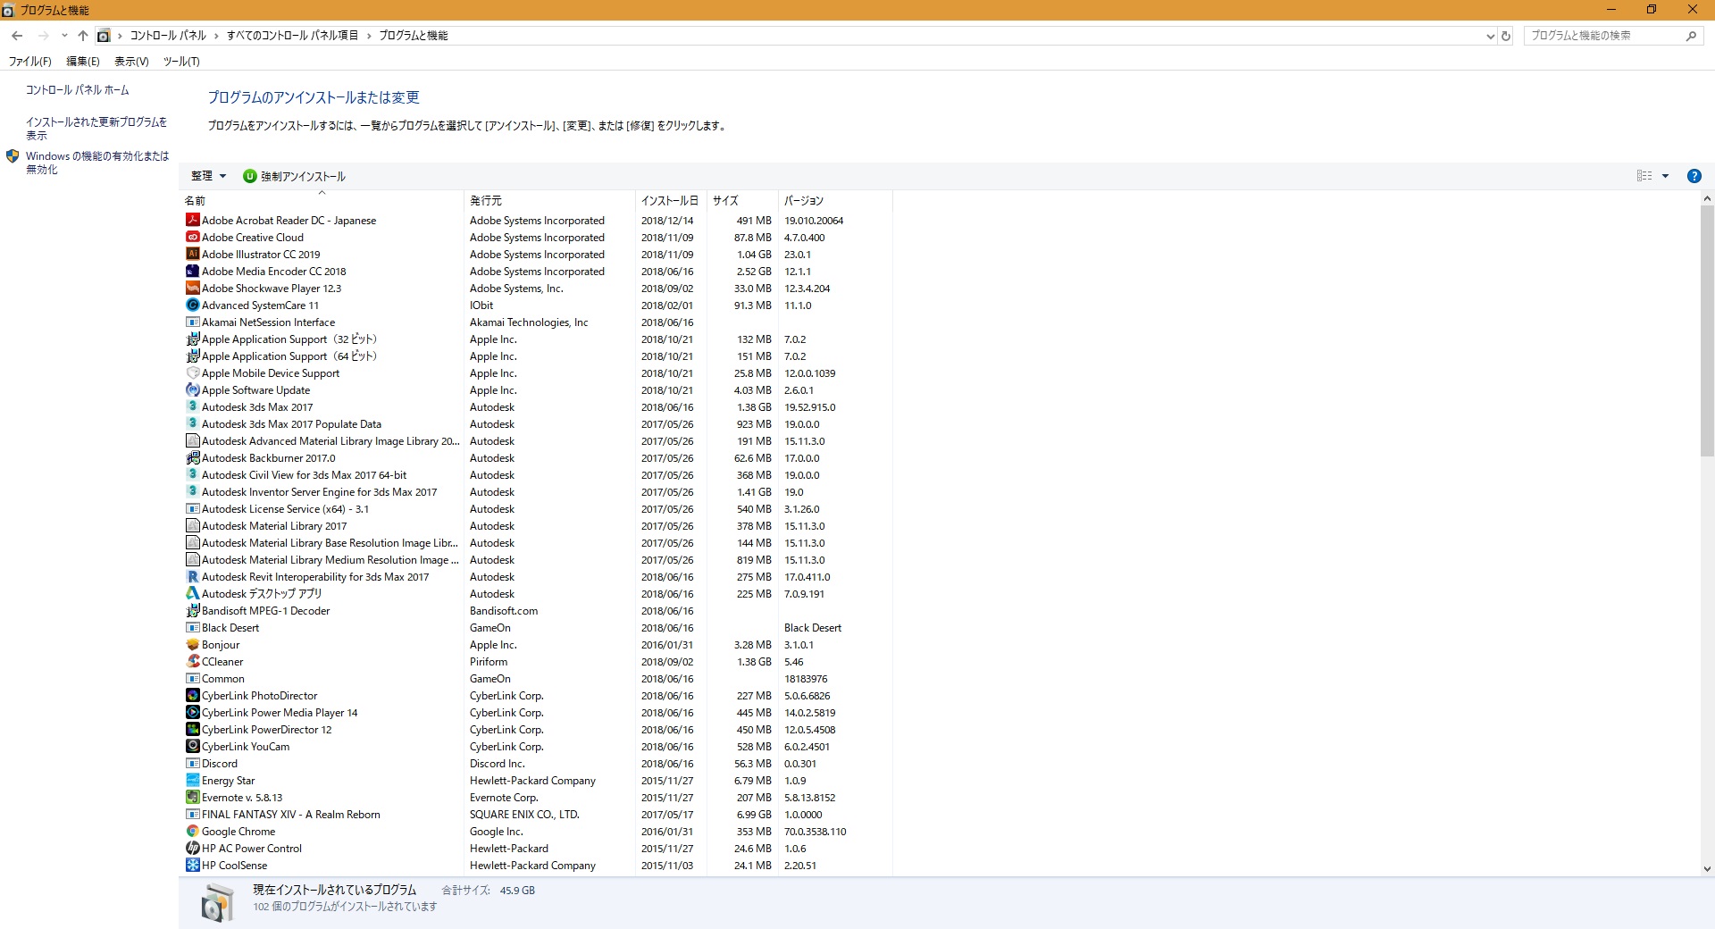Click the Bonjour icon
1715x929 pixels.
click(x=192, y=644)
